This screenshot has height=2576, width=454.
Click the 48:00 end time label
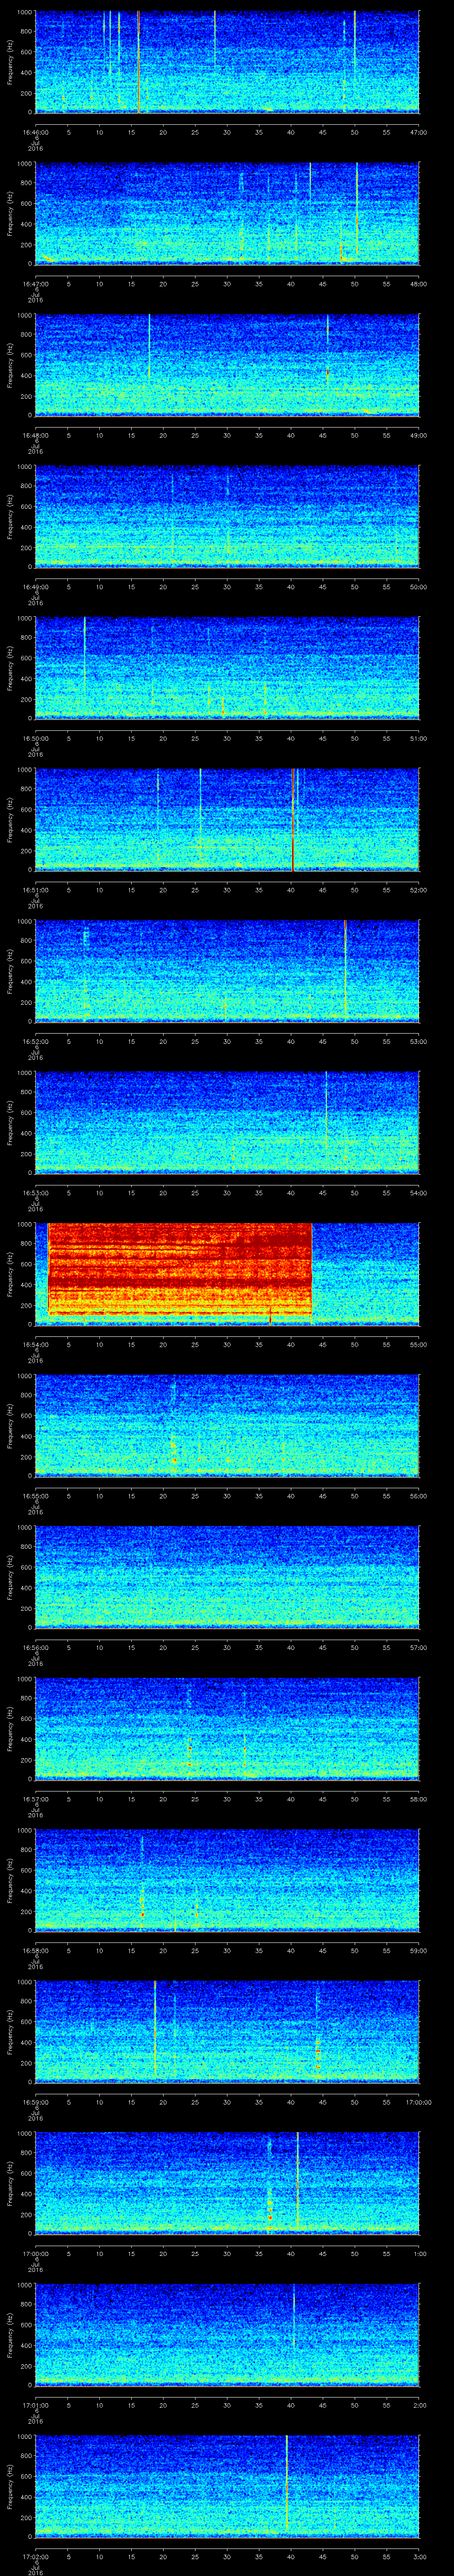click(x=418, y=284)
